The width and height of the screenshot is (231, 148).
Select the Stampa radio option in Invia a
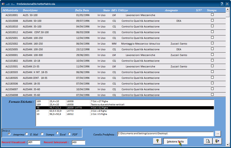42,134
